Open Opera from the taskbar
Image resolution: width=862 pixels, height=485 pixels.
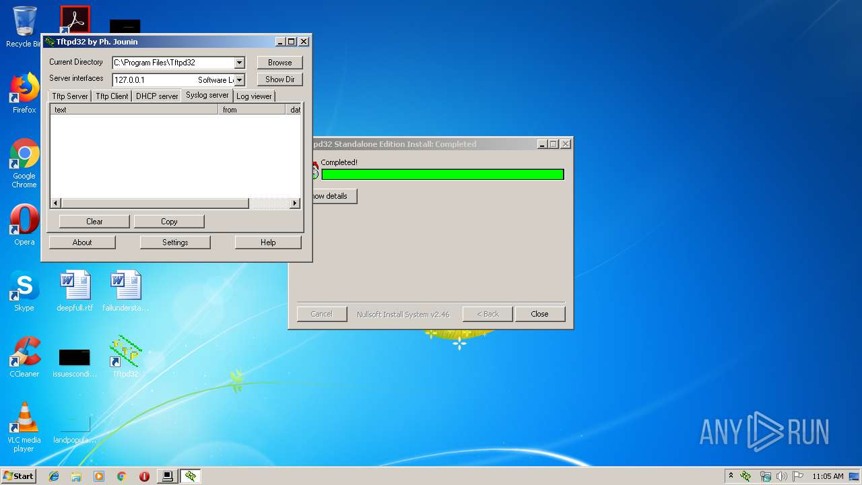tap(144, 476)
